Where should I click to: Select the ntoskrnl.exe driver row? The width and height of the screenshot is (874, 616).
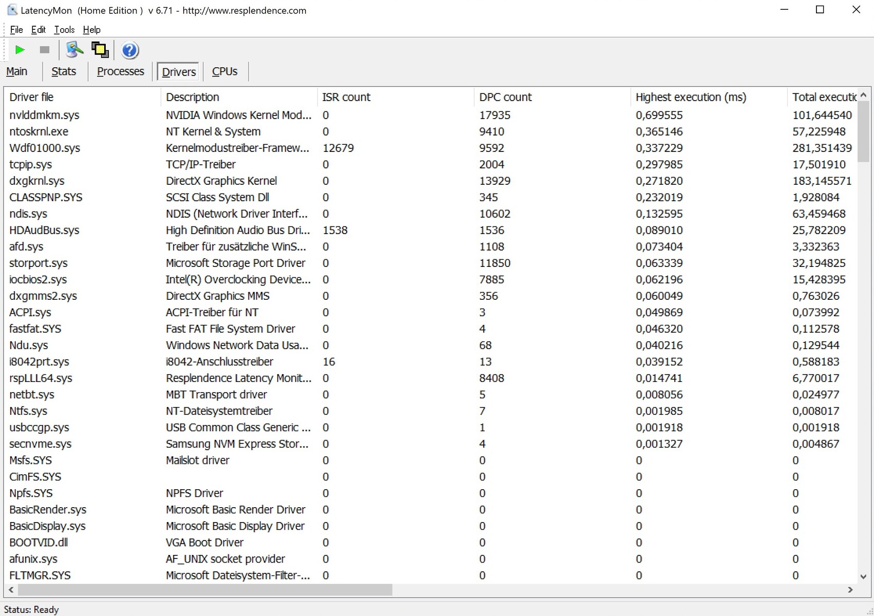click(431, 131)
